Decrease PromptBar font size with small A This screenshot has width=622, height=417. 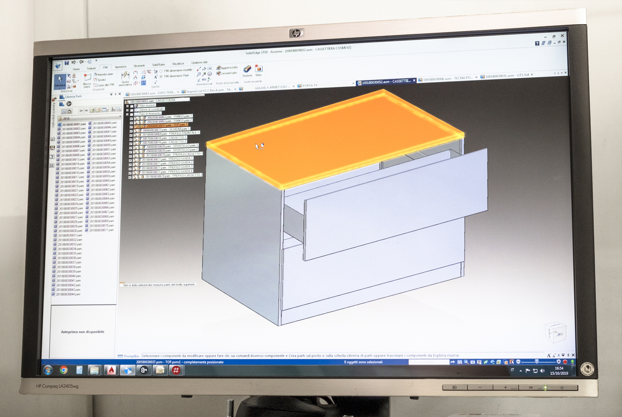pos(553,355)
